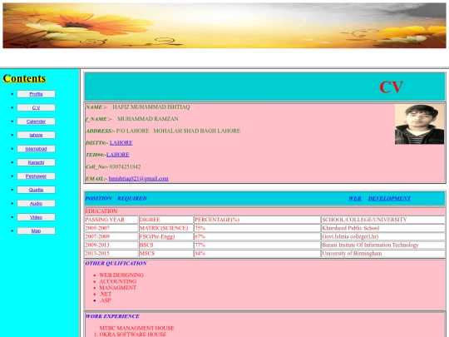Click the .ASP list item
The height and width of the screenshot is (337, 449).
(x=105, y=300)
